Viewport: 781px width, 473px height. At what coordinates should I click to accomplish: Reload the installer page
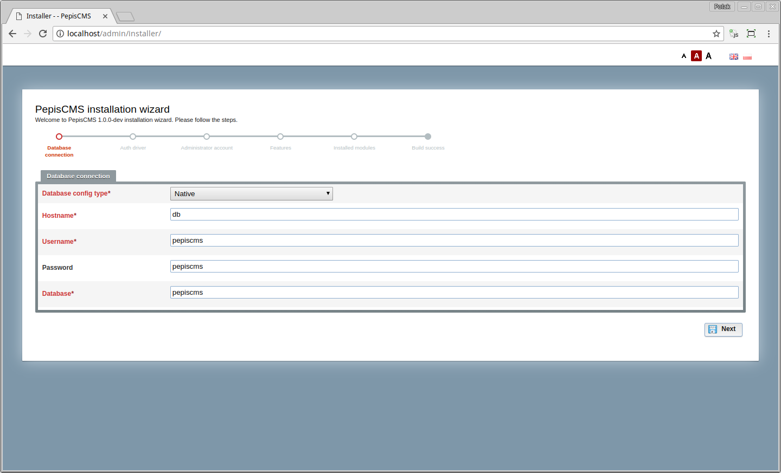[43, 34]
